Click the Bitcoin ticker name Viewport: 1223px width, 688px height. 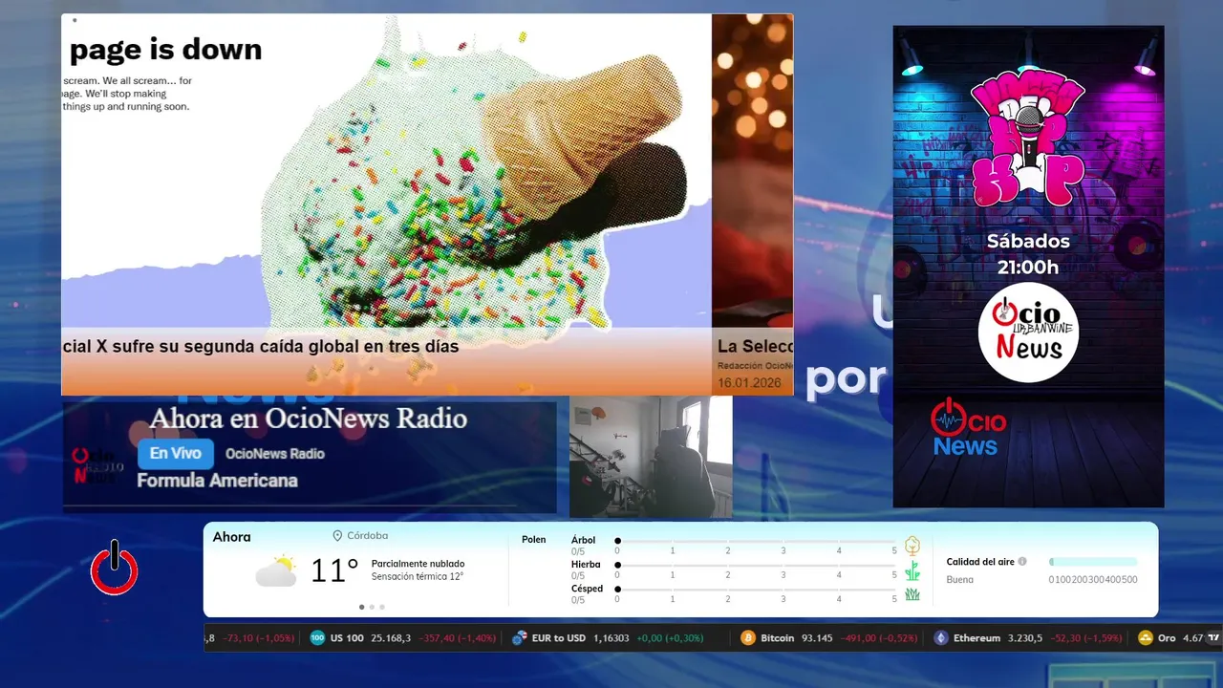[x=777, y=638]
